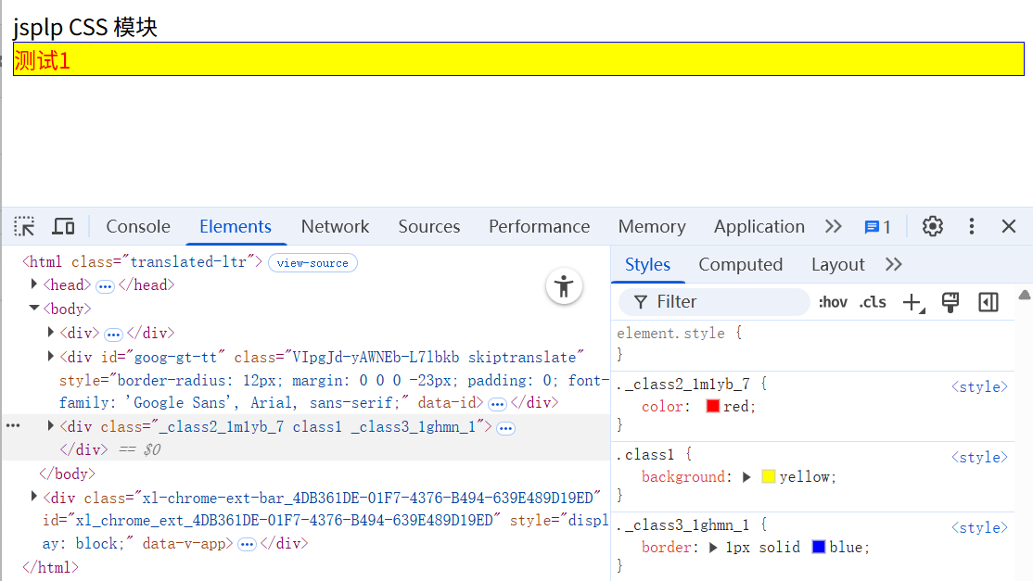Open the Computed tab
Screen dimensions: 1033x581
tap(740, 264)
